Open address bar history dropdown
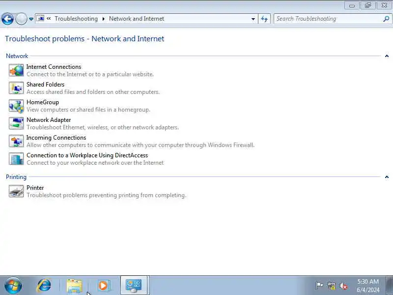Image resolution: width=393 pixels, height=295 pixels. [x=253, y=19]
